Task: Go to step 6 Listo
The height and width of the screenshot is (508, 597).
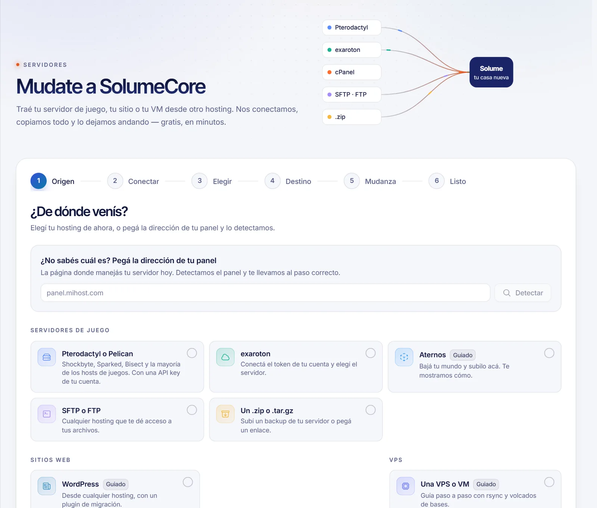Action: [447, 181]
